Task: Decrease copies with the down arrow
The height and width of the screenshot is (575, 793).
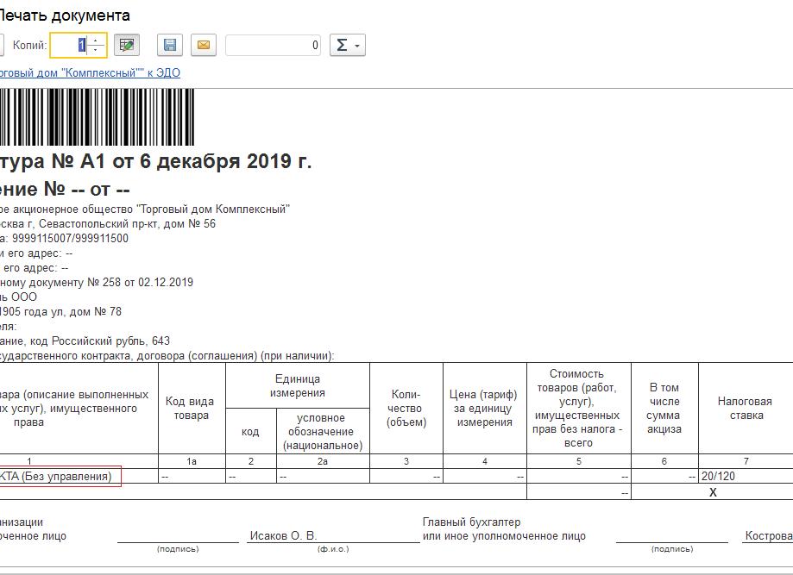Action: [96, 50]
